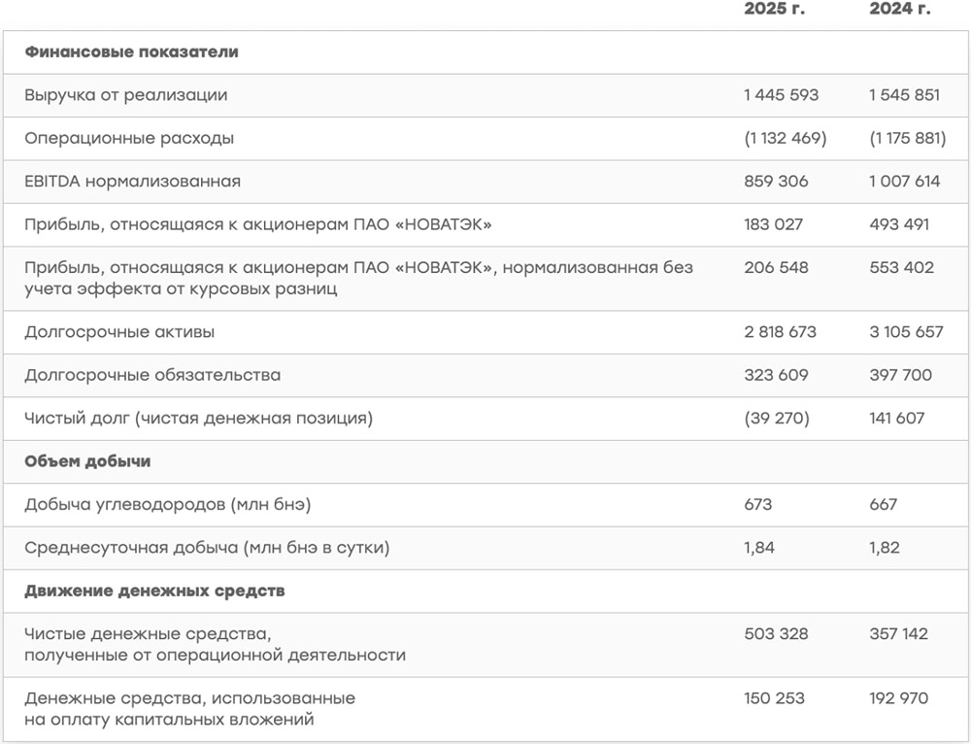
Task: Select the Финансовые показатели section heading
Action: point(131,52)
